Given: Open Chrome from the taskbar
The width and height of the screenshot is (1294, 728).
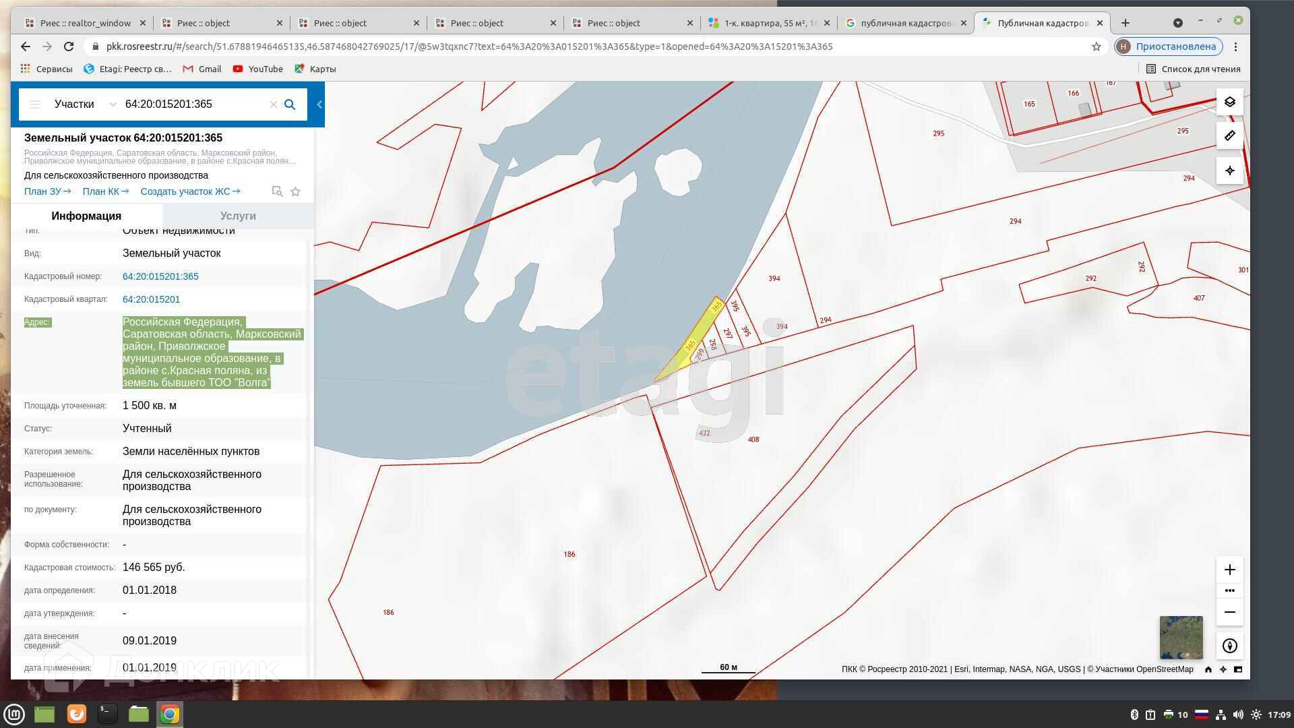Looking at the screenshot, I should point(170,714).
